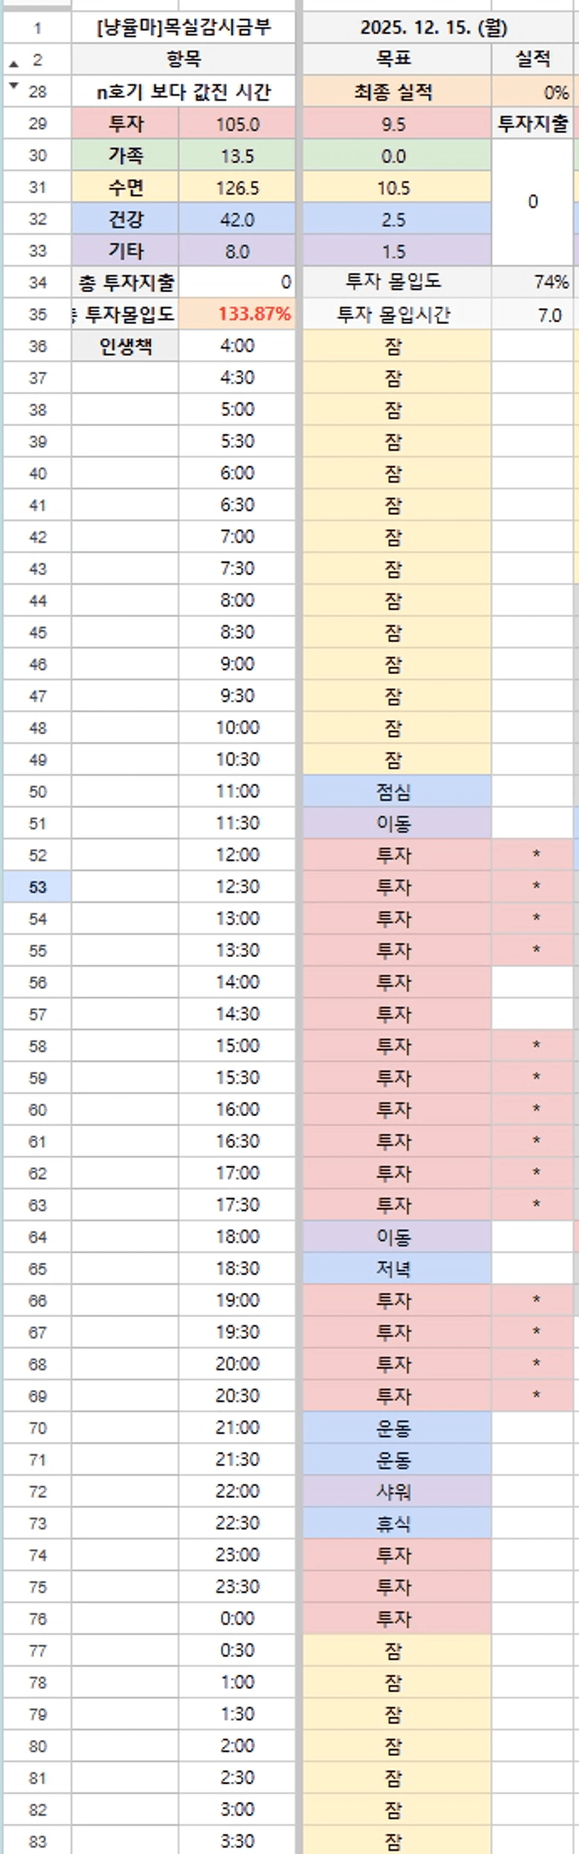Click the 실적 header cell
Image resolution: width=579 pixels, height=1854 pixels.
coord(533,59)
